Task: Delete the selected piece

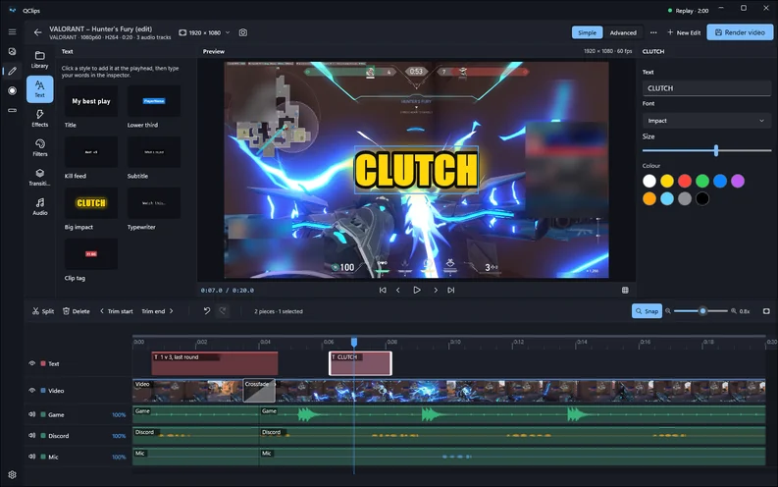Action: coord(77,311)
